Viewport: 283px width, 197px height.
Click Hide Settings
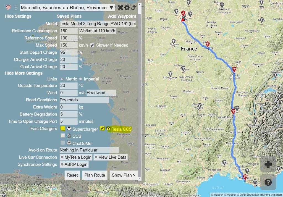pyautogui.click(x=18, y=16)
